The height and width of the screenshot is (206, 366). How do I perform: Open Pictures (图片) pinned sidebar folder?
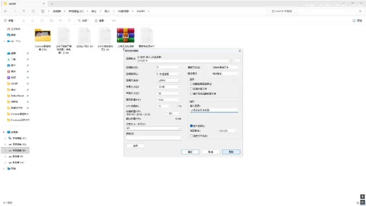tap(12, 65)
